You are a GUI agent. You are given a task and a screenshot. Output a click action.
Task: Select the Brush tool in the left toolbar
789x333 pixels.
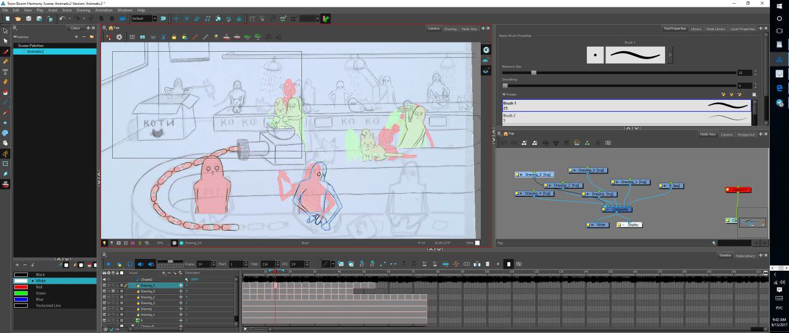point(6,52)
